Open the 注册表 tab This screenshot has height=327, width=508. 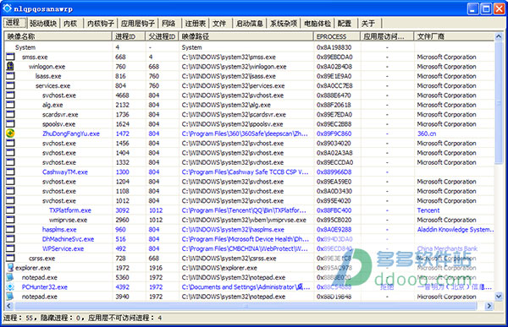[196, 24]
